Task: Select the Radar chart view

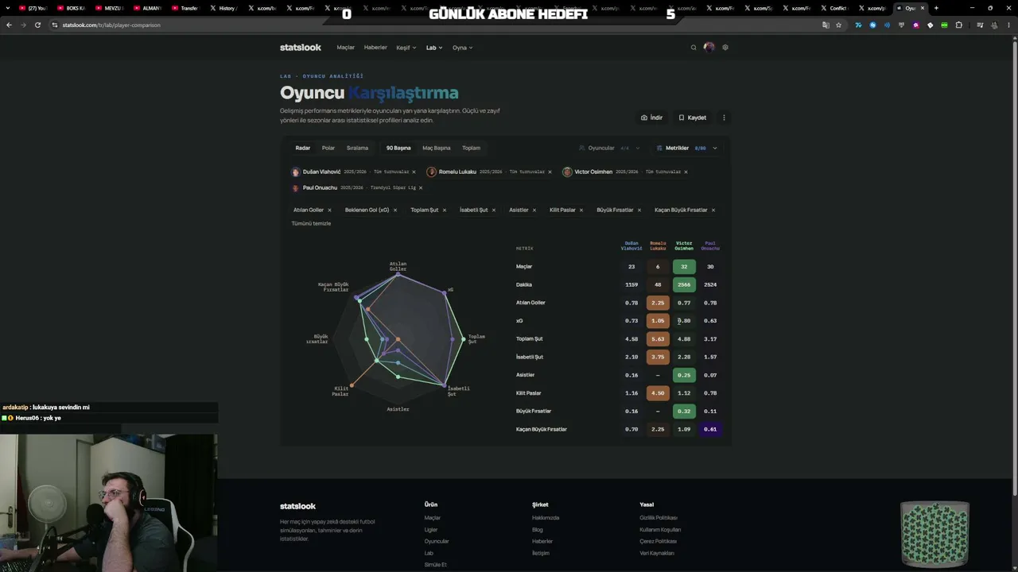Action: (x=303, y=148)
